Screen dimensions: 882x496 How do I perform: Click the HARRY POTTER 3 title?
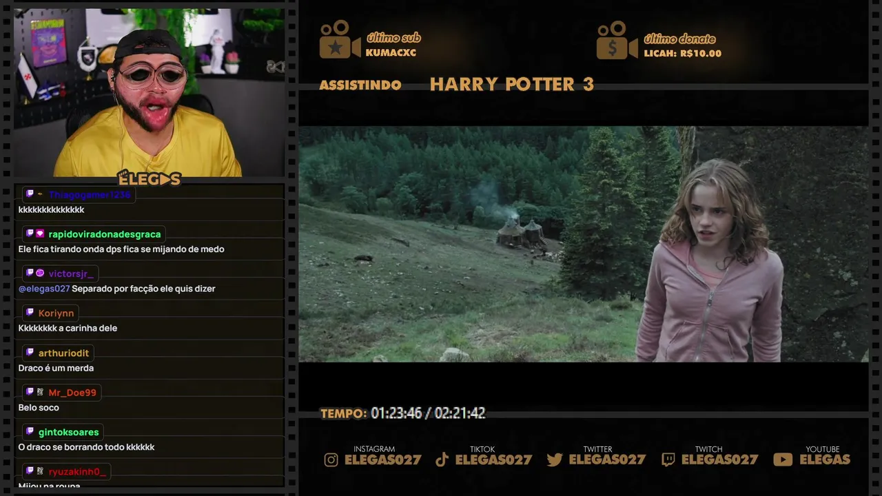[x=512, y=84]
